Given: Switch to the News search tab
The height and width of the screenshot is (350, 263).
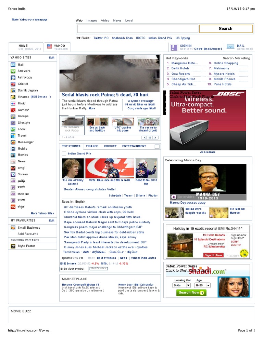Looking at the screenshot, I should [x=117, y=21].
